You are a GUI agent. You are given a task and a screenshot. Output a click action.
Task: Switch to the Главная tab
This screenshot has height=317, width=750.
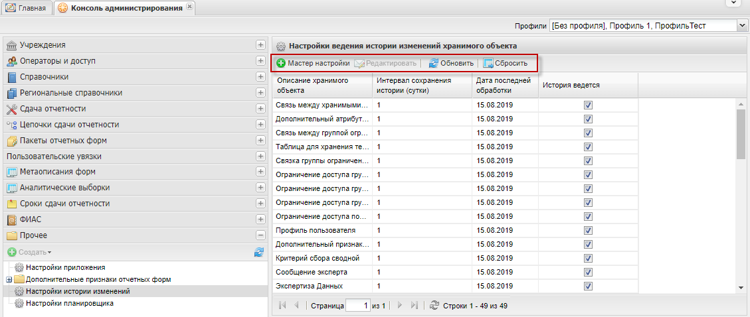(28, 8)
